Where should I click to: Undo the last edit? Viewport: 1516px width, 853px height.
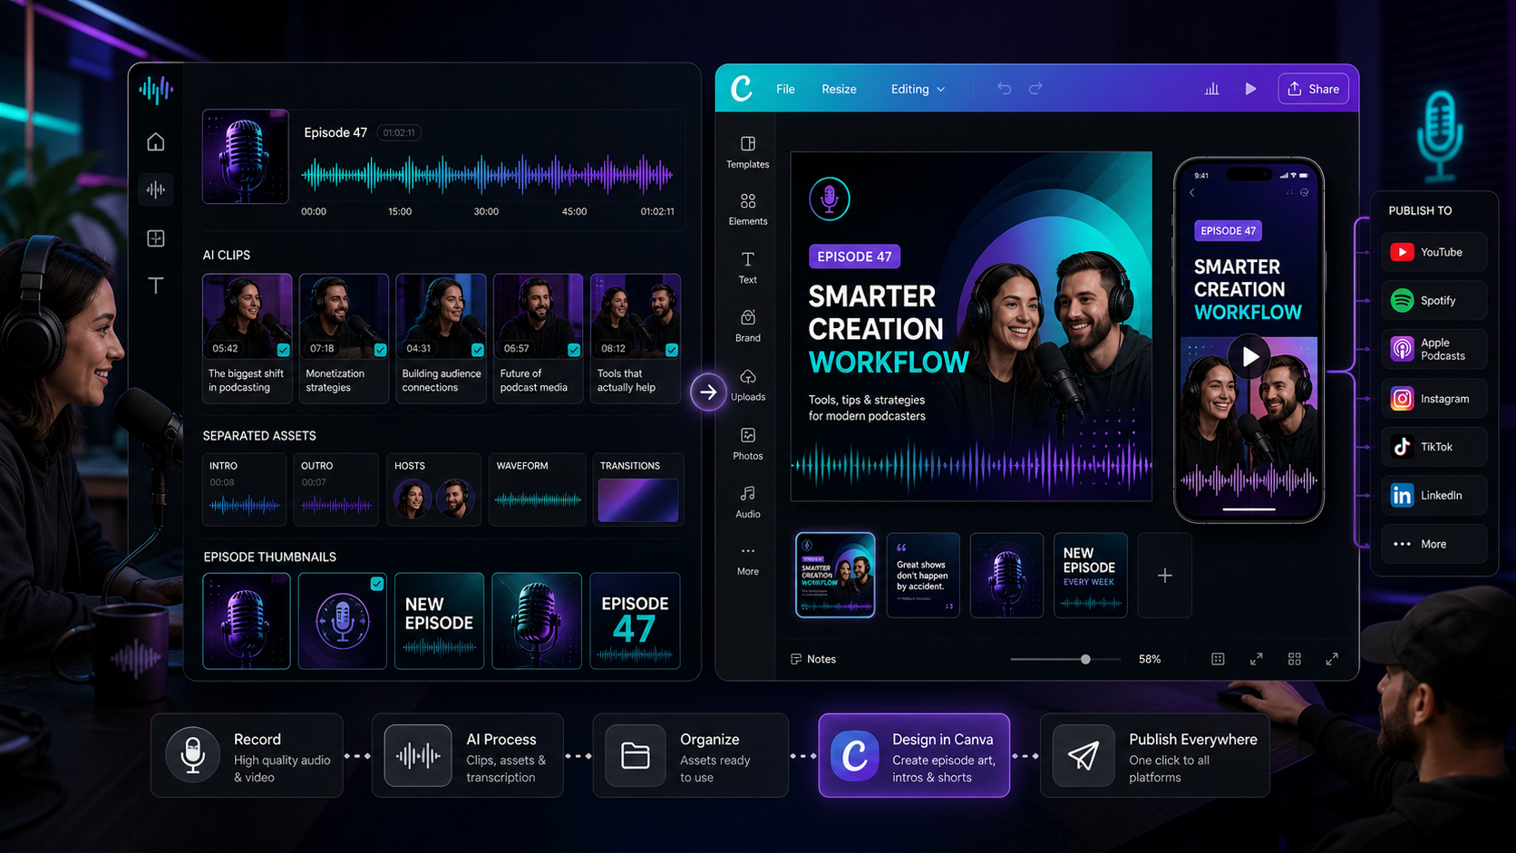click(x=1005, y=89)
